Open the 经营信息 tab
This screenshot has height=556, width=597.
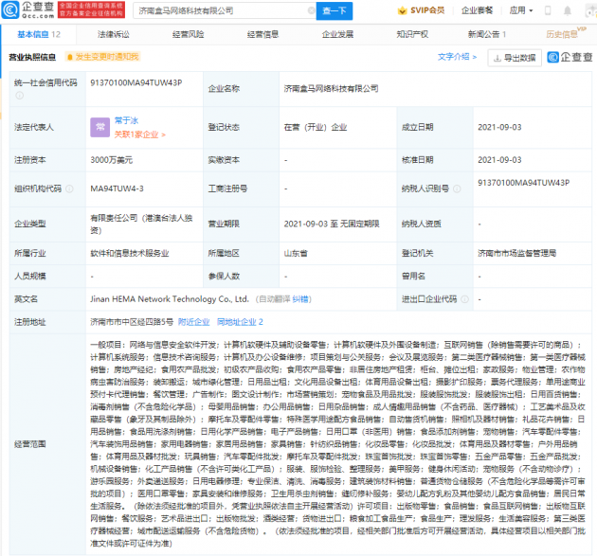pos(262,35)
